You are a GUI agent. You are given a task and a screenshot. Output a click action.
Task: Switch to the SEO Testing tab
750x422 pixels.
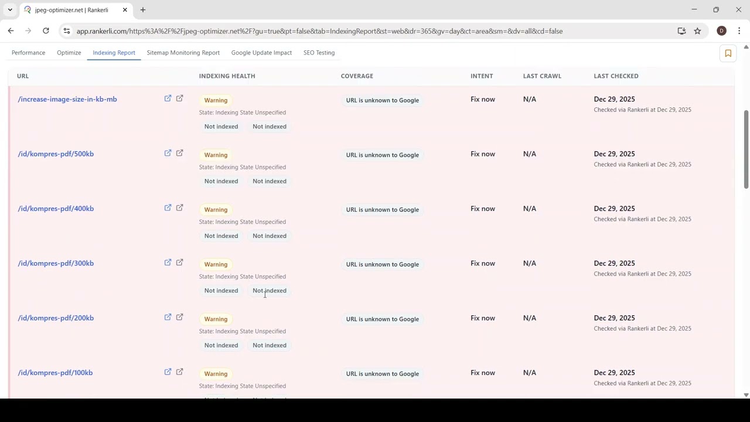pyautogui.click(x=319, y=53)
